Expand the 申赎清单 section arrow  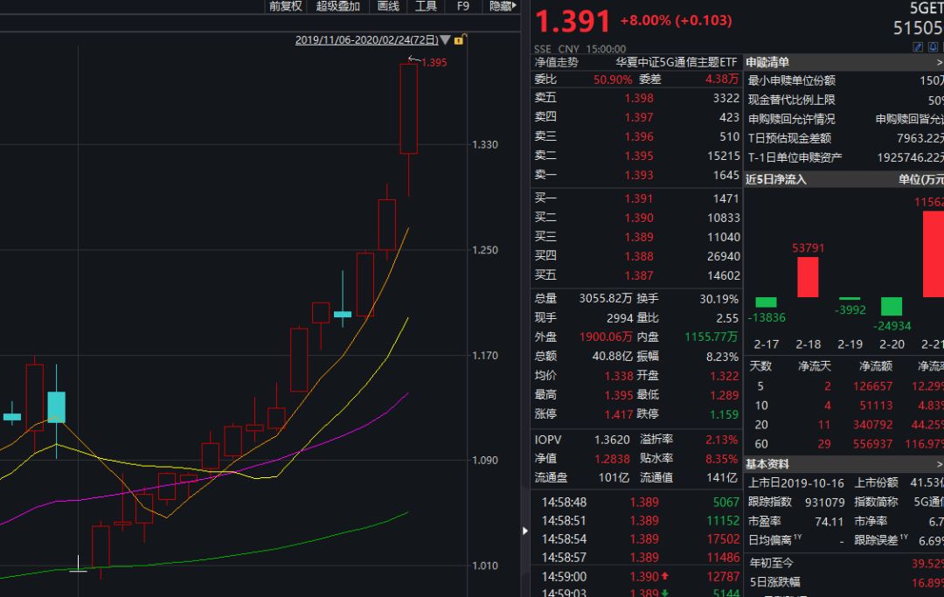coord(939,63)
